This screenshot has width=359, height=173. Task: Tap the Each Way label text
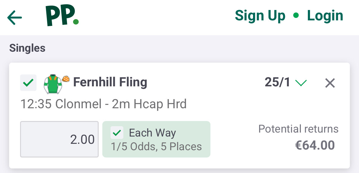152,133
